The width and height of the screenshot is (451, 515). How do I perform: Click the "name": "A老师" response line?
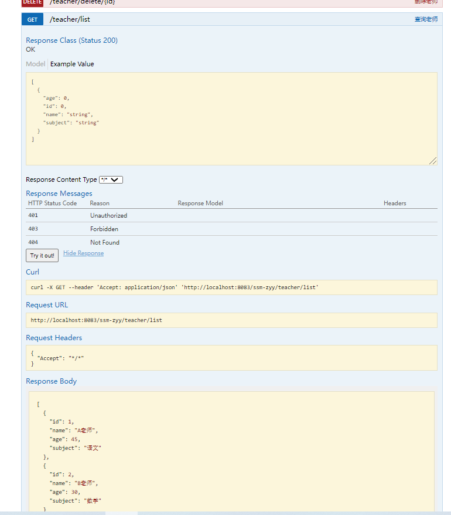click(x=74, y=431)
